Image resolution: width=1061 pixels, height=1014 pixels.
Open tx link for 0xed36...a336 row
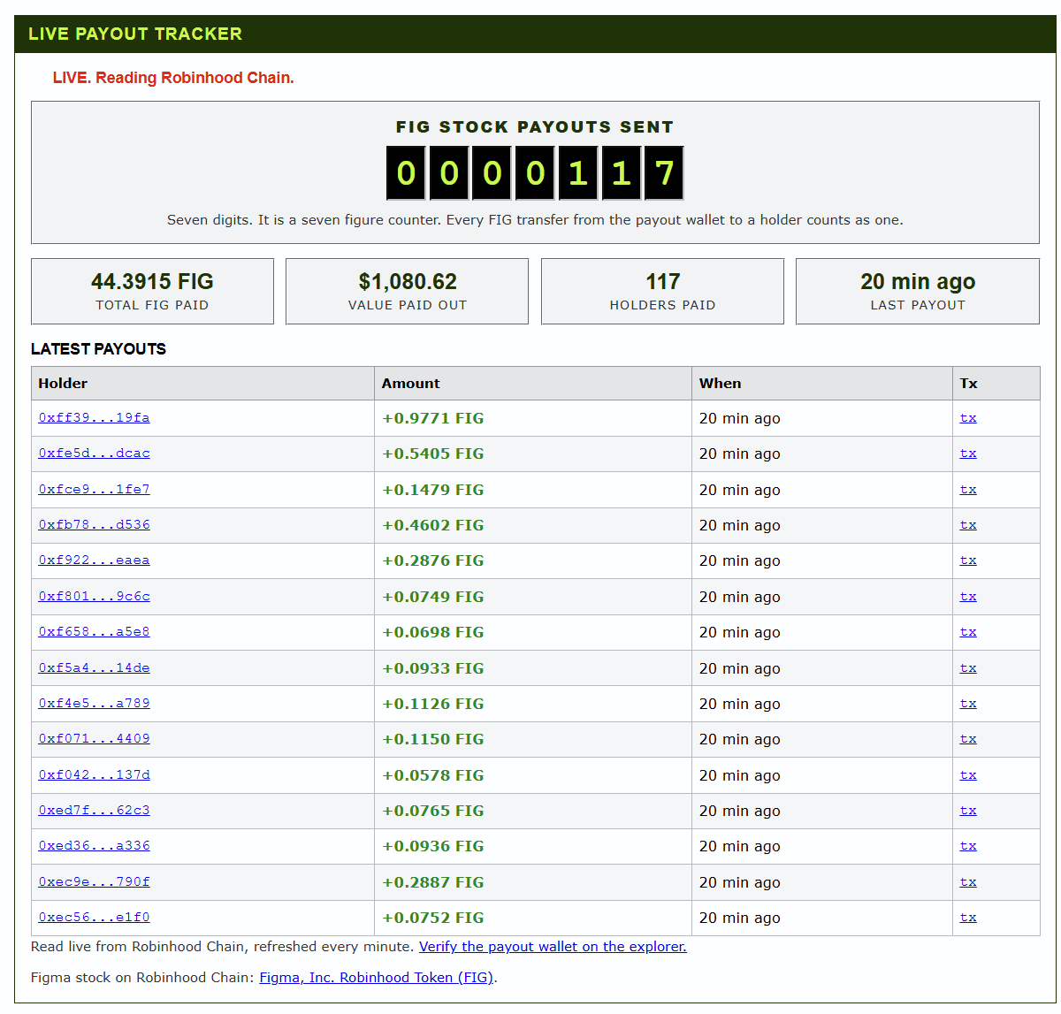(968, 845)
